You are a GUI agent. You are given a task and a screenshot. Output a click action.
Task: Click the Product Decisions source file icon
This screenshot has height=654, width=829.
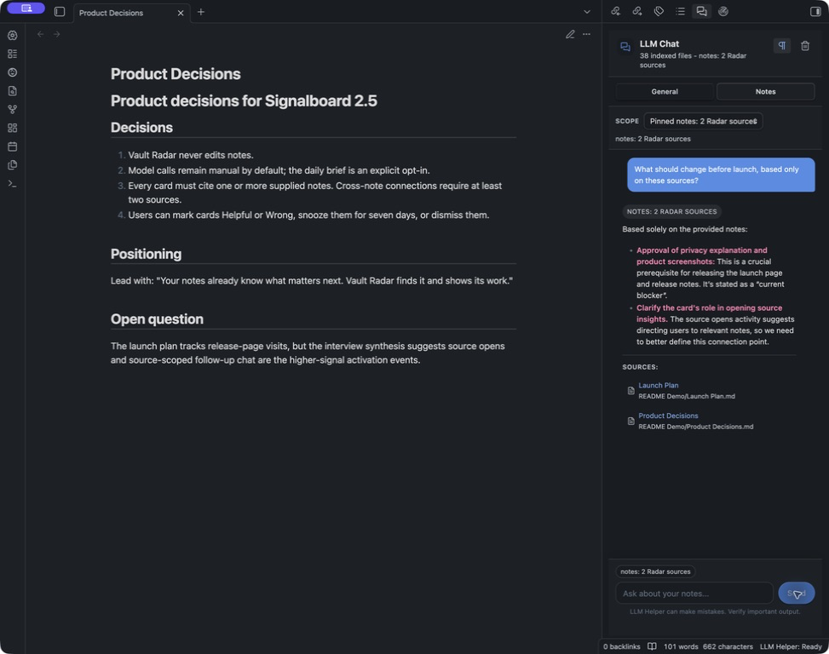pos(630,421)
